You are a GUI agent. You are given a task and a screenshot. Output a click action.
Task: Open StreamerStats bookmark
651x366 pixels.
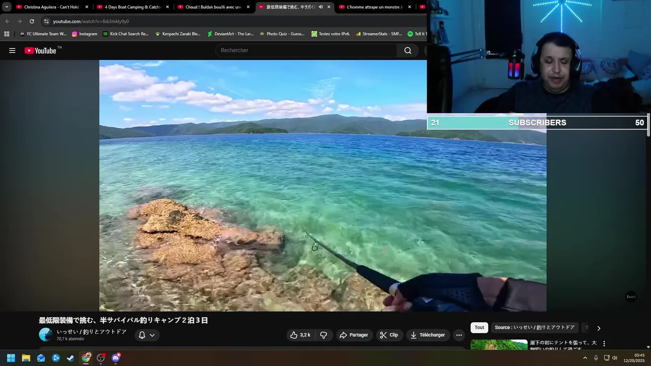pyautogui.click(x=379, y=34)
